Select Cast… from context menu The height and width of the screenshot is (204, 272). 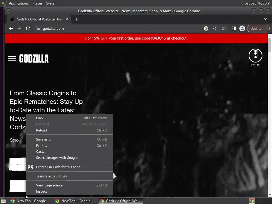[69, 151]
